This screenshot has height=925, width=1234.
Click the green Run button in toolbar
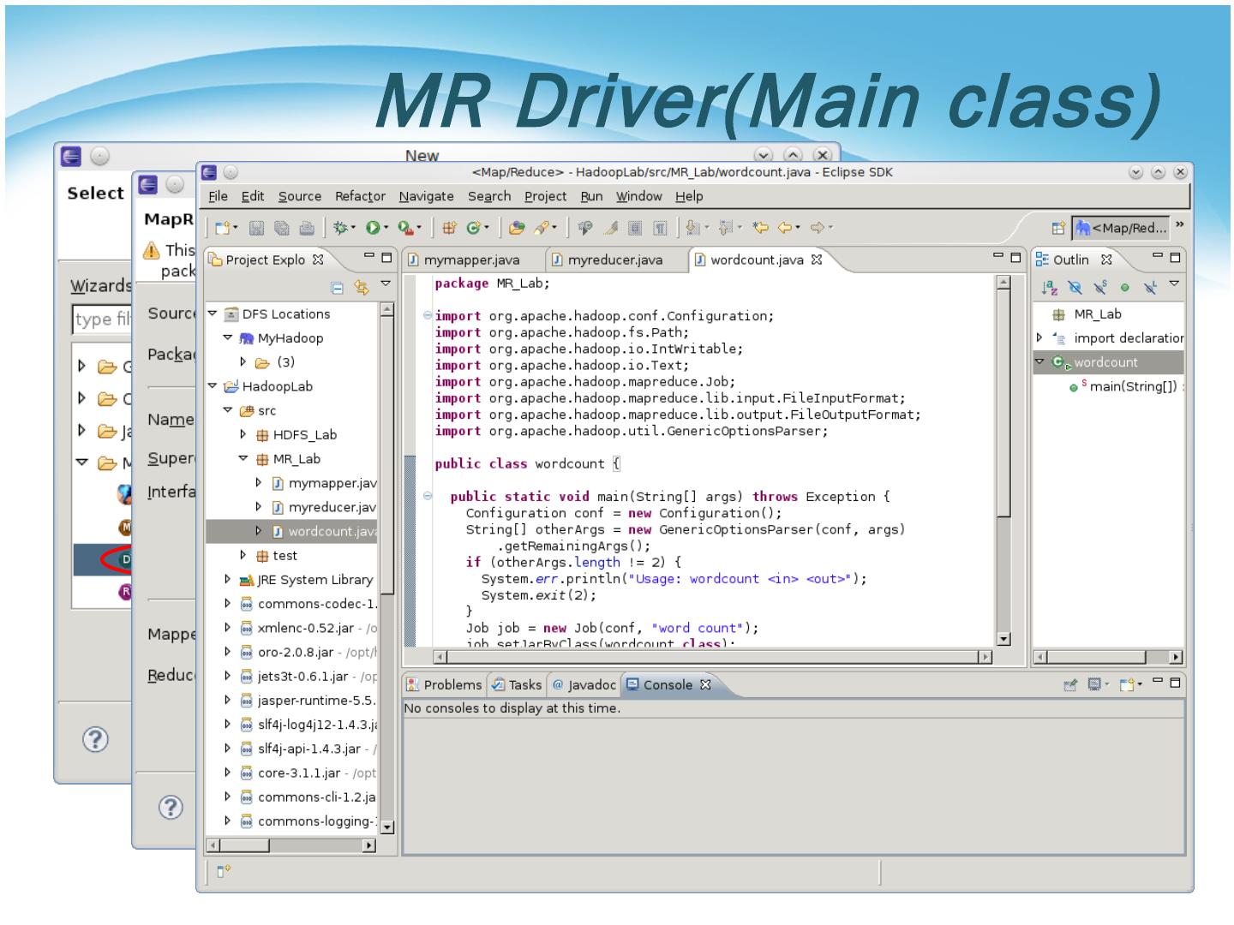(373, 228)
